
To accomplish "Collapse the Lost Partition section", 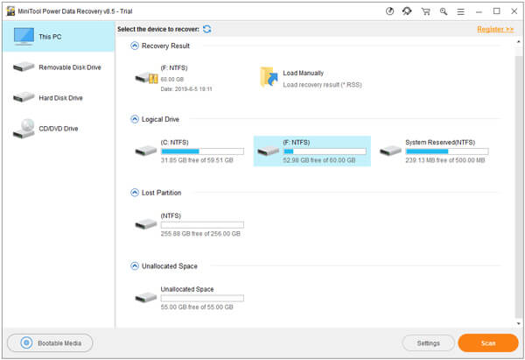I will pos(135,193).
